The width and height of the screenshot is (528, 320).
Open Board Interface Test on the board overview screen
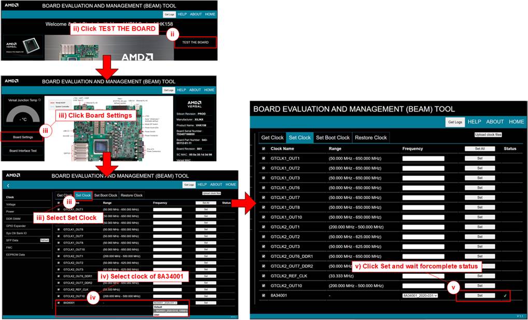pyautogui.click(x=23, y=150)
